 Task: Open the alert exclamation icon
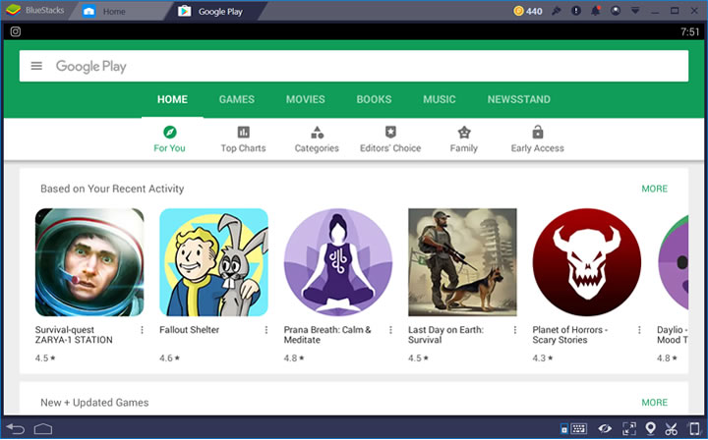(576, 11)
